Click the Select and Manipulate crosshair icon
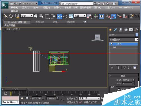 pos(96,16)
